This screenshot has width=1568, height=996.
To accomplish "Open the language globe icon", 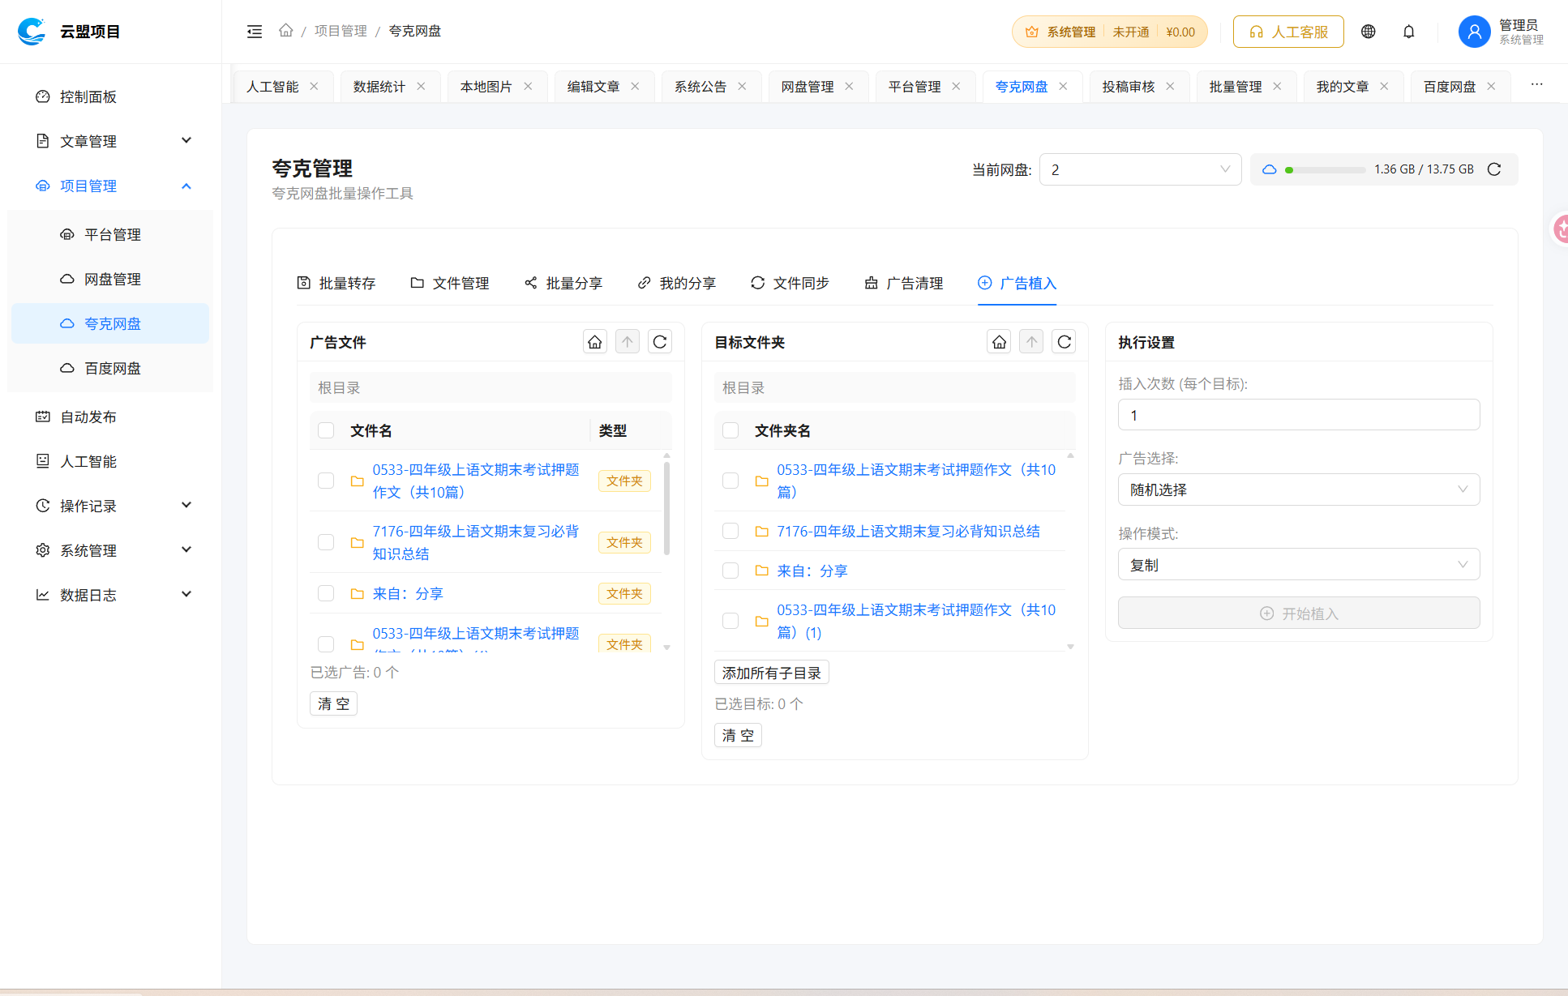I will click(1368, 32).
